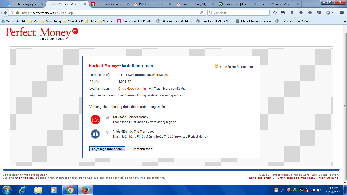Expand hidden bookmarks with the chevron
This screenshot has width=347, height=195.
345,21
